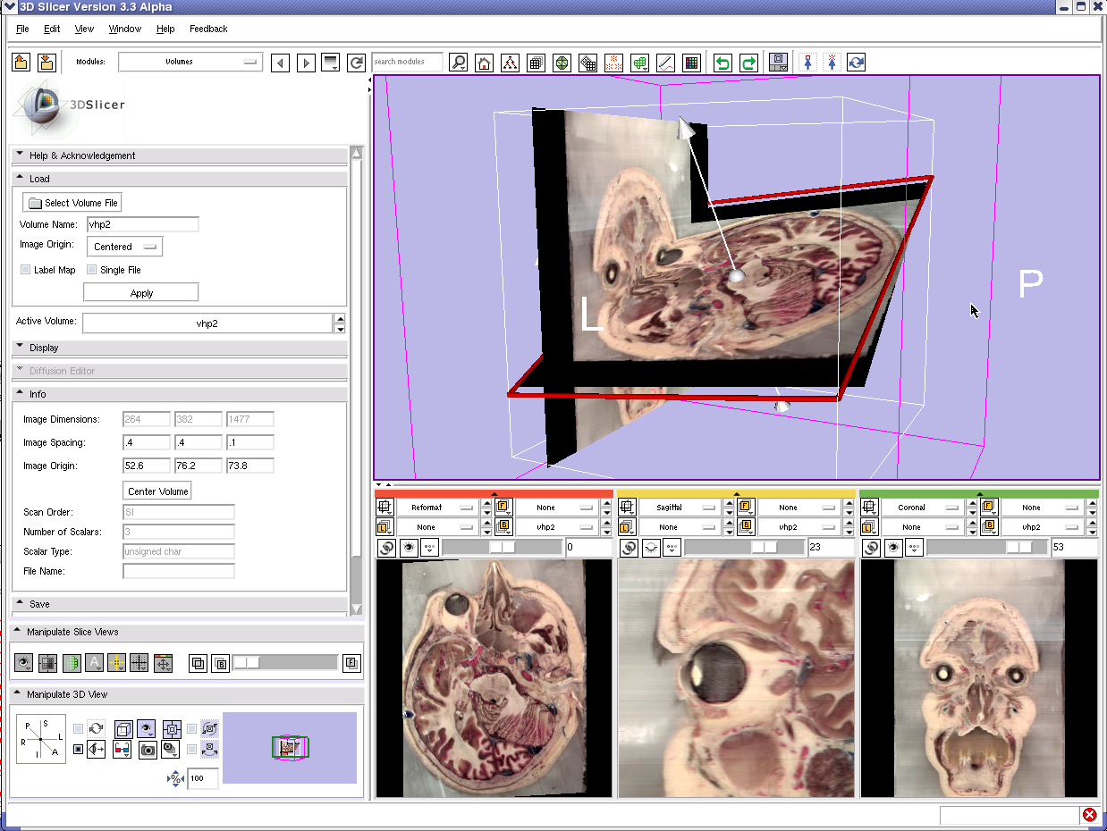Click the green Undo arrow icon
This screenshot has height=831, width=1107.
[x=723, y=63]
